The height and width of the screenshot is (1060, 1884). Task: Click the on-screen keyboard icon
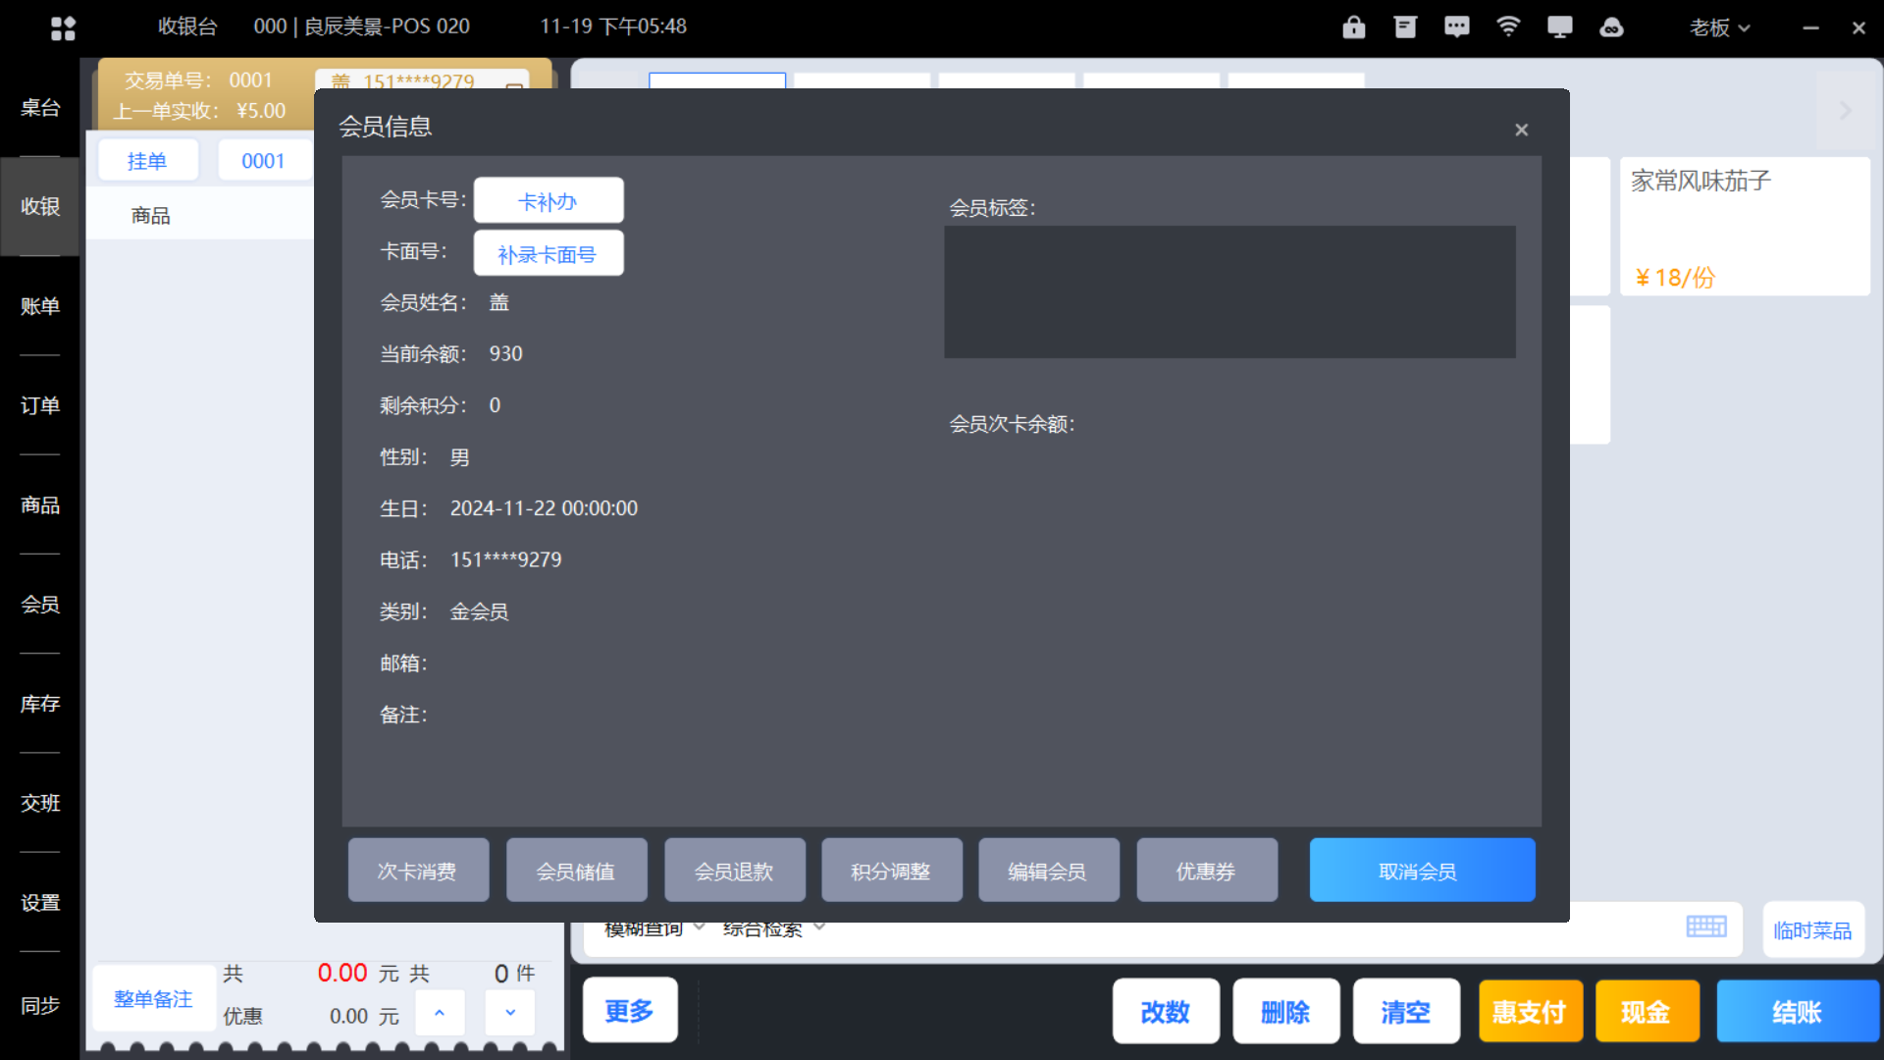point(1706,927)
